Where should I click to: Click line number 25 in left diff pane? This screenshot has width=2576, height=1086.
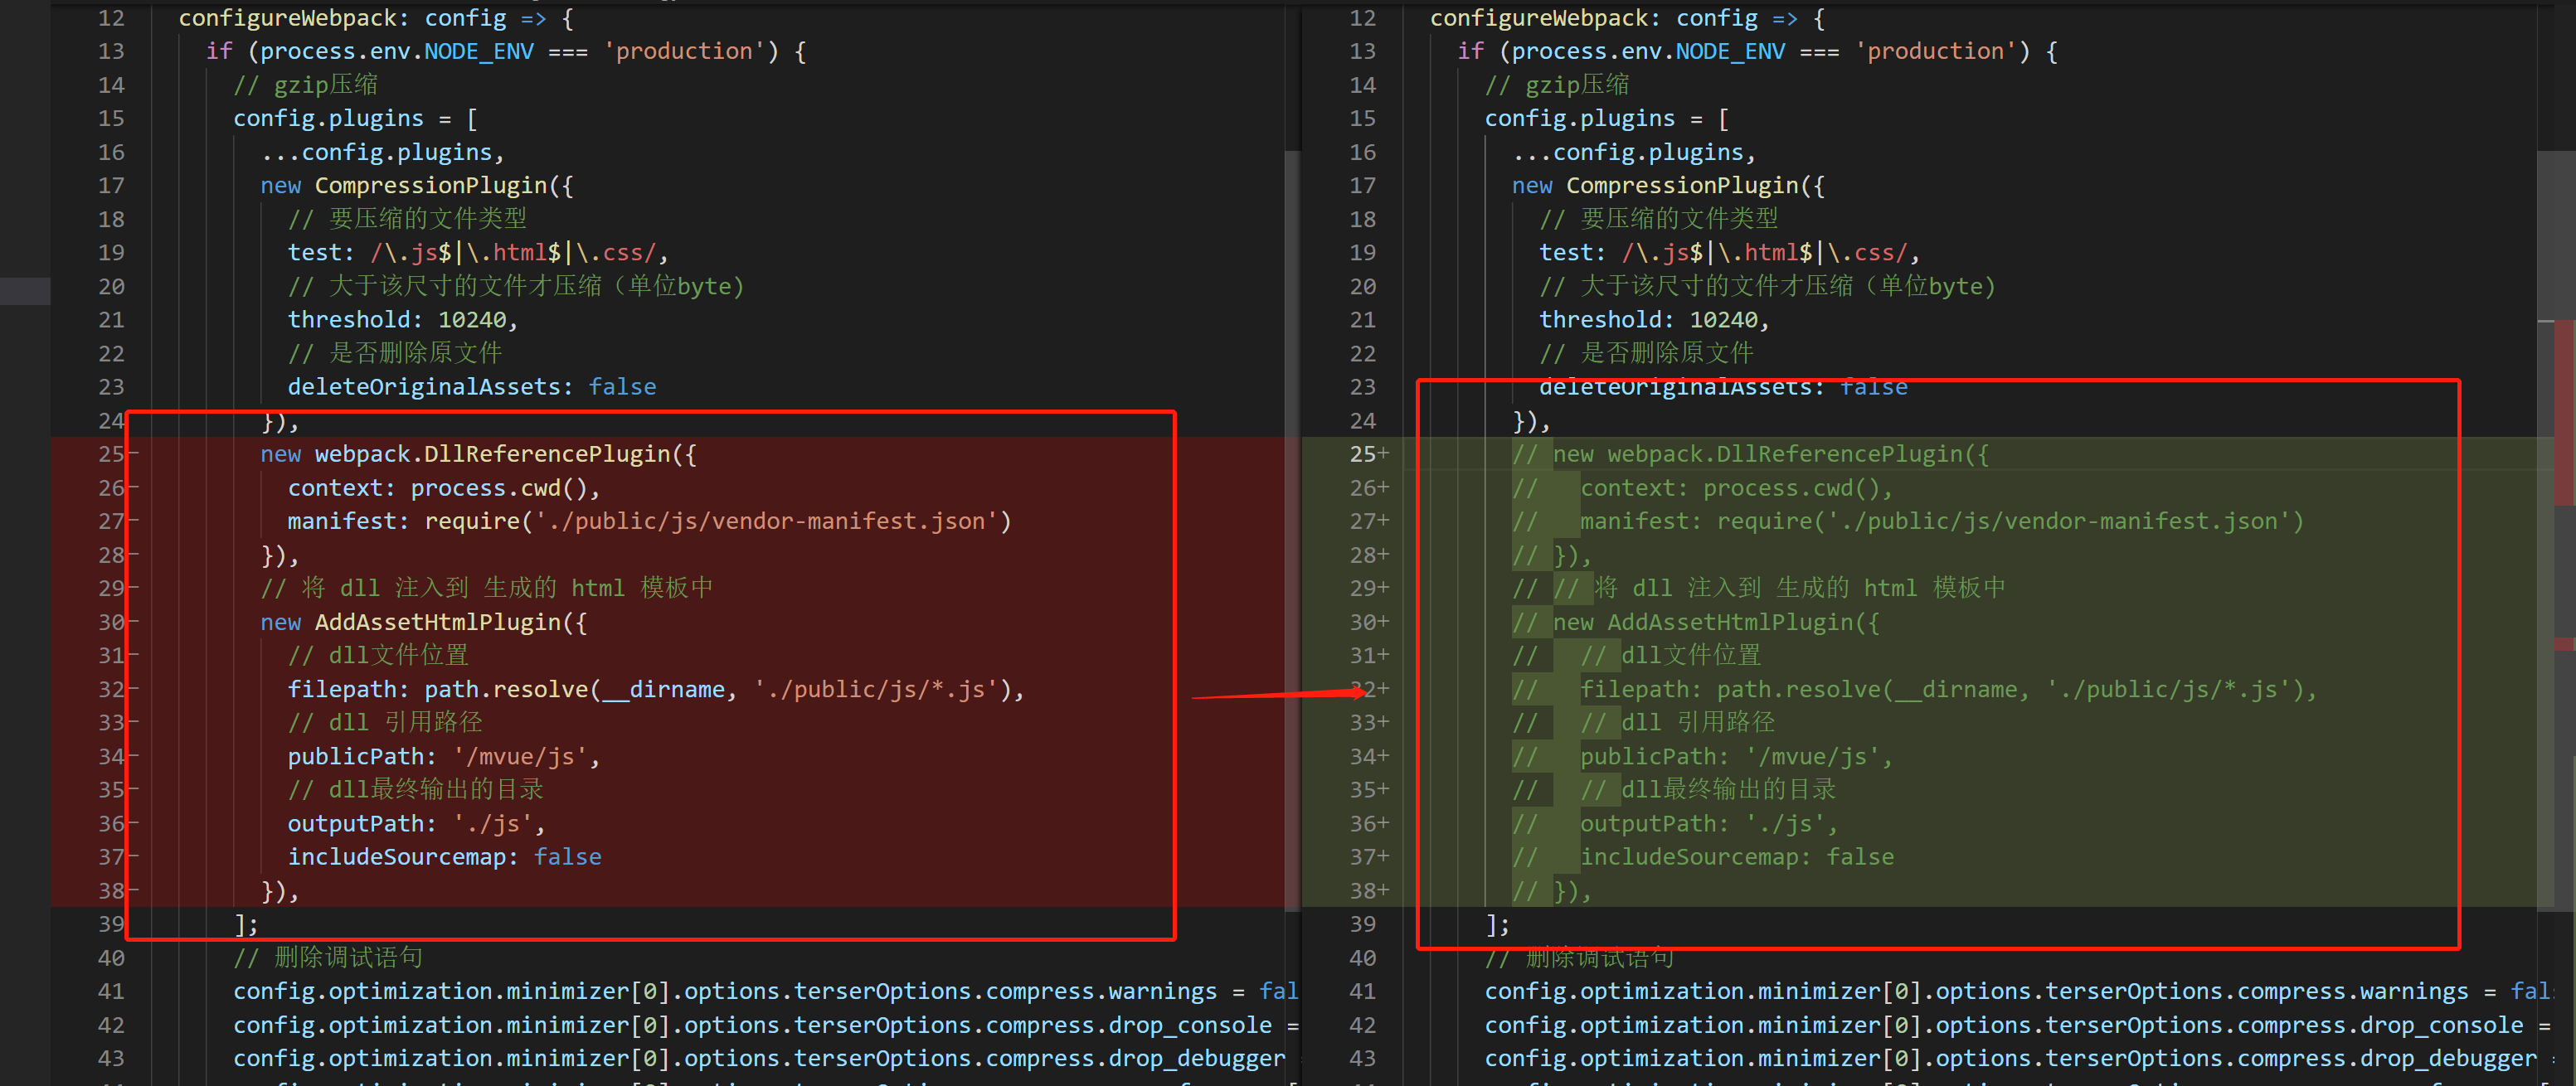pos(111,454)
